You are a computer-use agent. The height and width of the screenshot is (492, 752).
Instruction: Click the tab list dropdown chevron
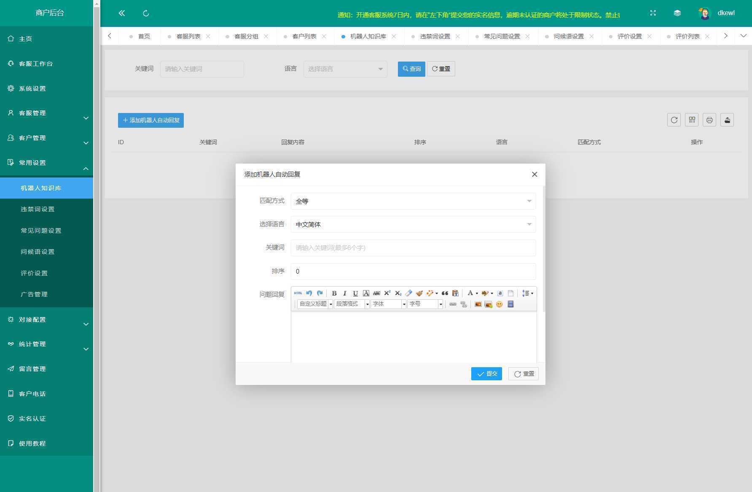(x=743, y=36)
